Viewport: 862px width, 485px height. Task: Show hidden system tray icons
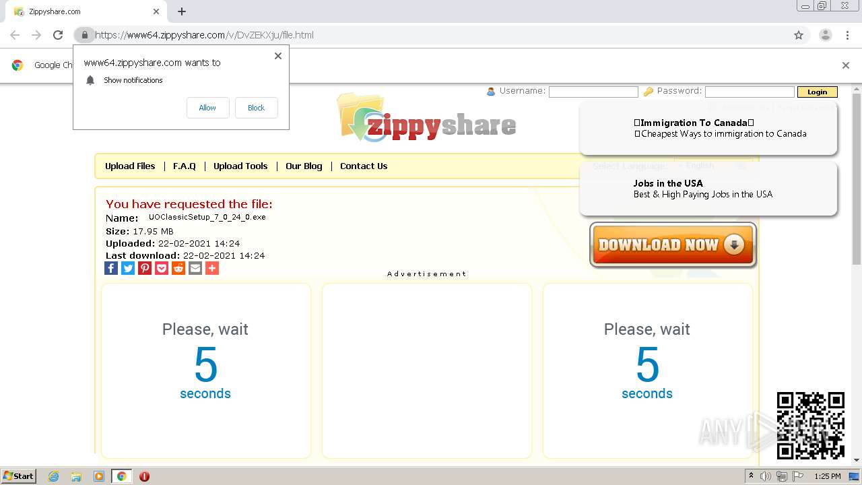tap(751, 476)
